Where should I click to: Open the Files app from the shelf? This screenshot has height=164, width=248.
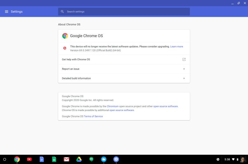tap(104, 159)
